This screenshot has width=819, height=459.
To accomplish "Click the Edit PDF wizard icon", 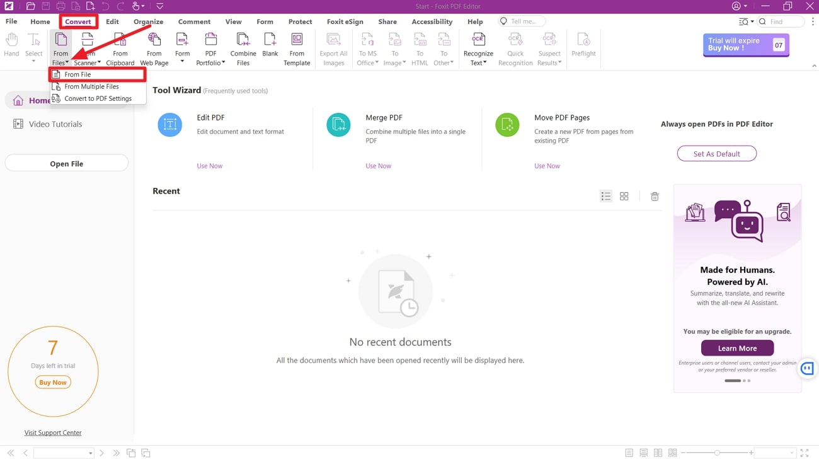I will tap(169, 125).
